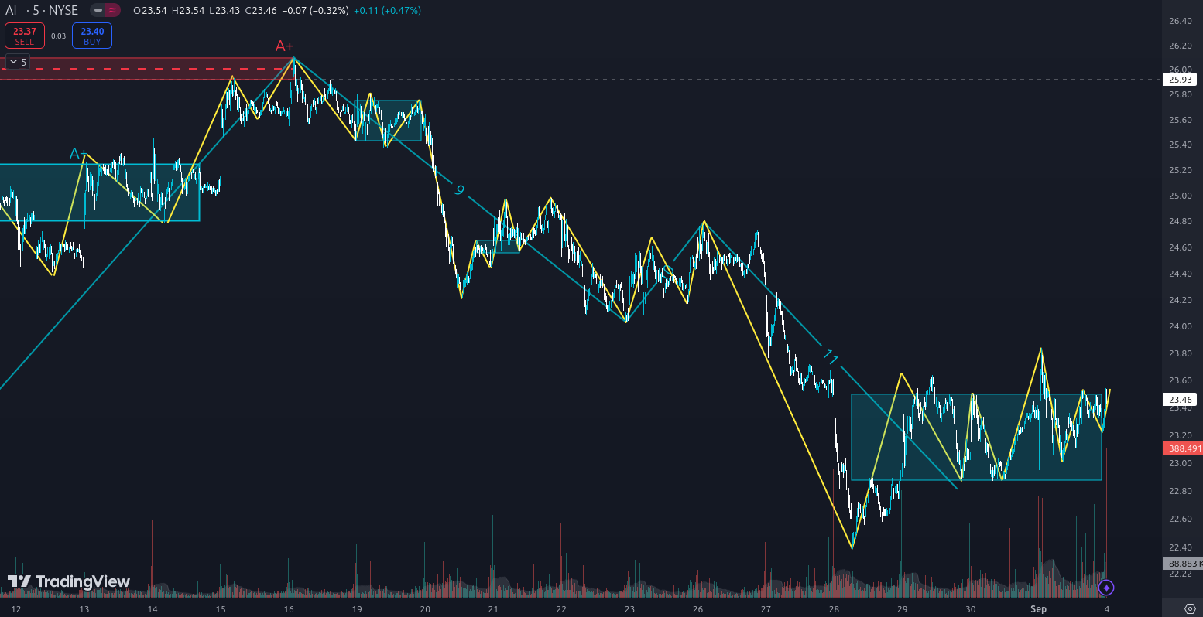The image size is (1203, 617).
Task: Click the pink wavy-lines data status icon
Action: coord(112,11)
